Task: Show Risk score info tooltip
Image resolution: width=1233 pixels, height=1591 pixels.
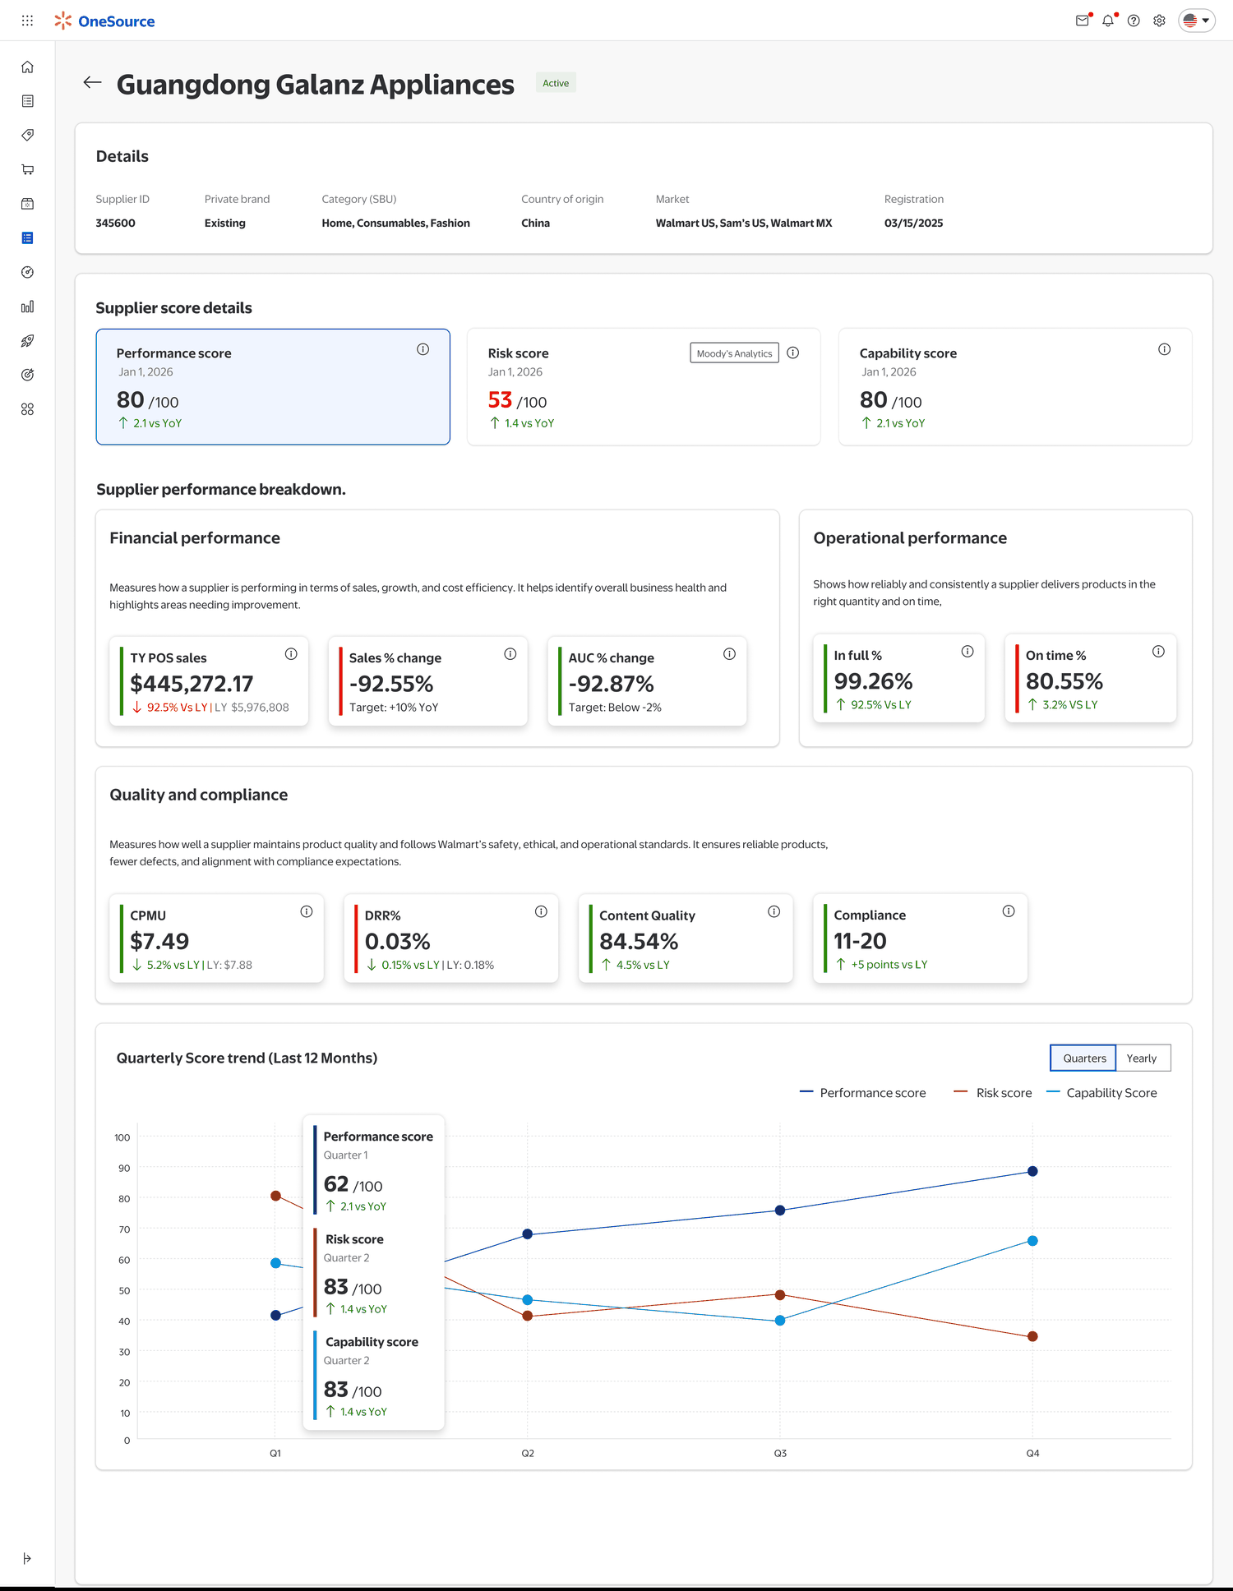Action: coord(793,353)
